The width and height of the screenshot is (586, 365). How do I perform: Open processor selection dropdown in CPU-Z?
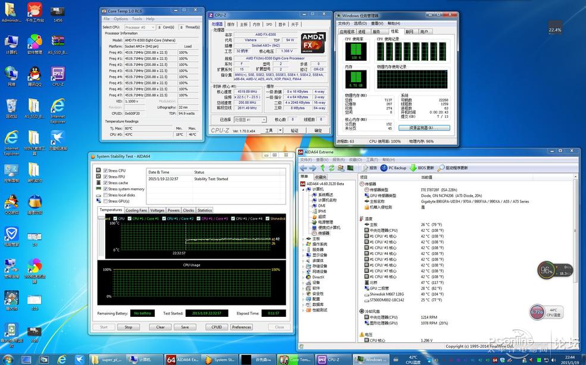point(250,120)
